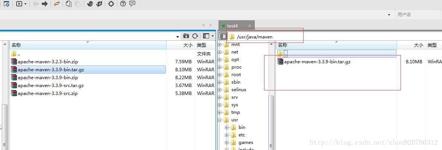Open dropdown arrow left of 用户名 field
The height and width of the screenshot is (150, 442).
pos(389,15)
